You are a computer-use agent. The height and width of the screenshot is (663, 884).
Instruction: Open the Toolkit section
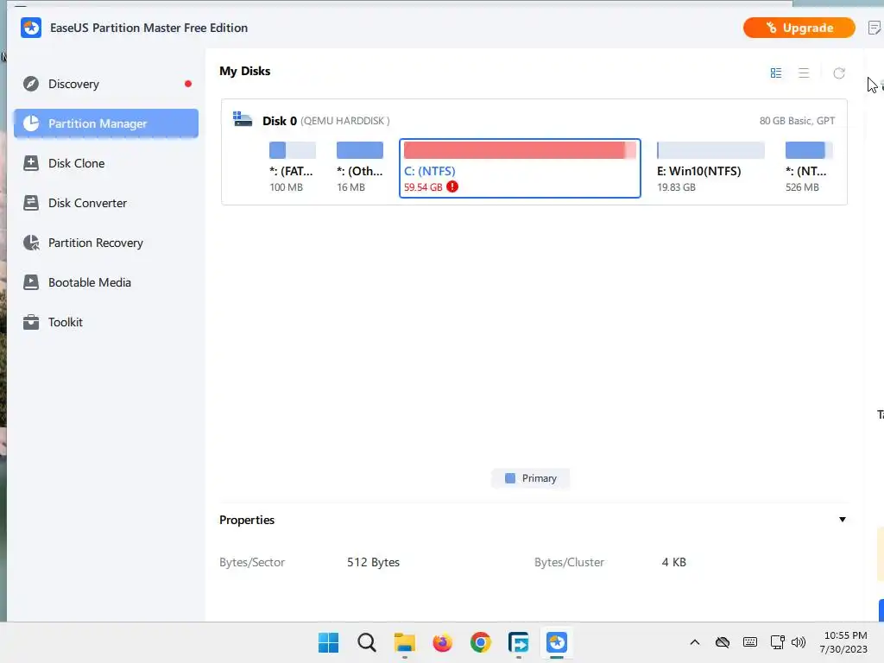105,323
